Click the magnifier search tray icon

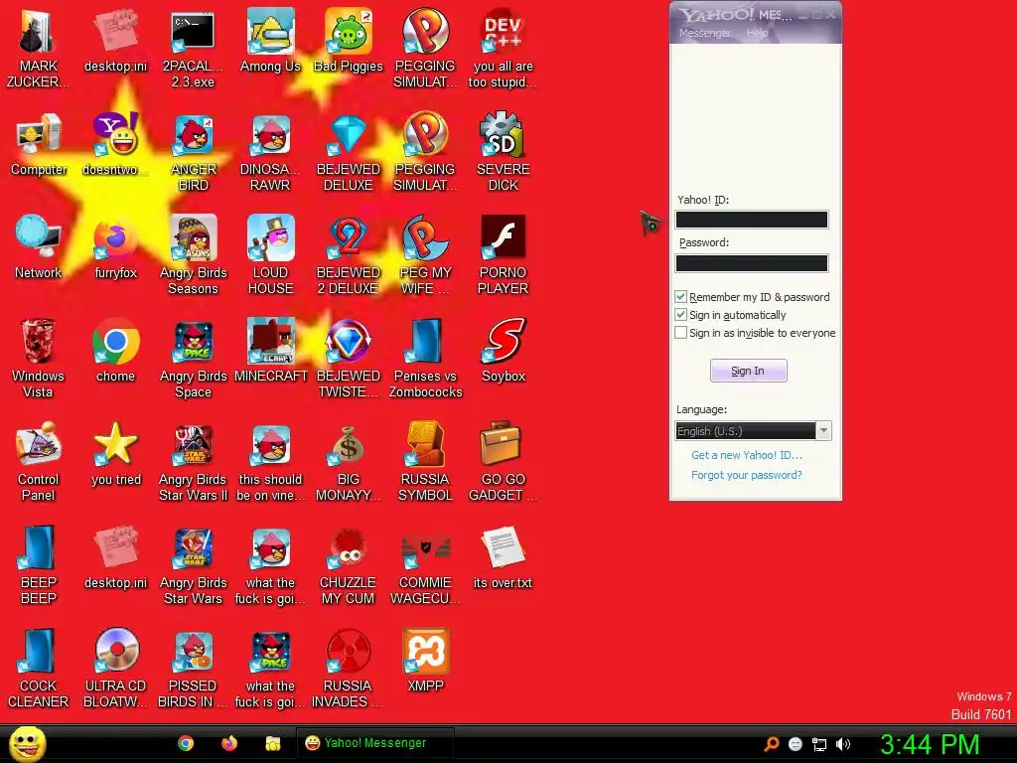(772, 744)
